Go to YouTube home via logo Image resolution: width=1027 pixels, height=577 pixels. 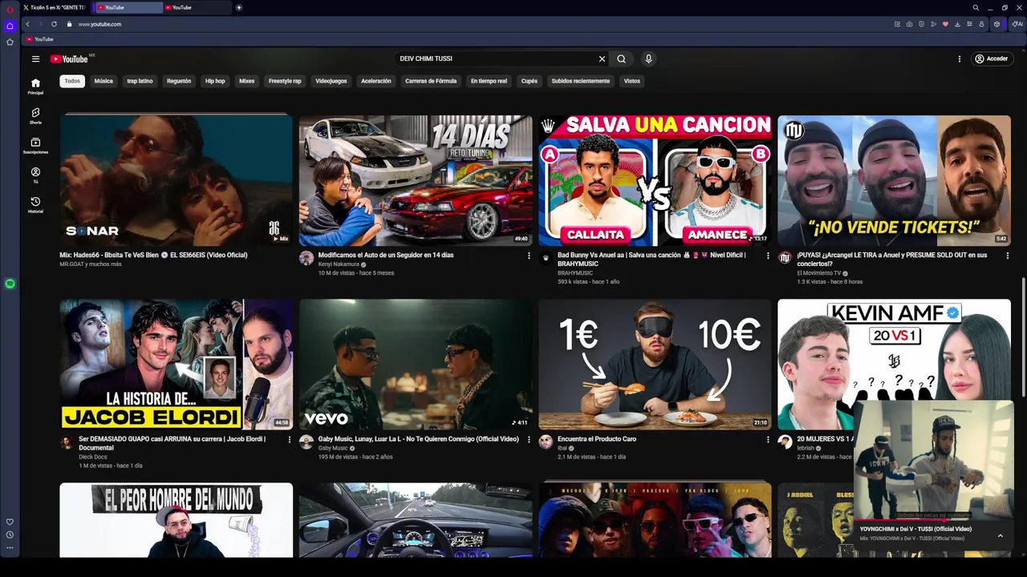click(x=70, y=59)
